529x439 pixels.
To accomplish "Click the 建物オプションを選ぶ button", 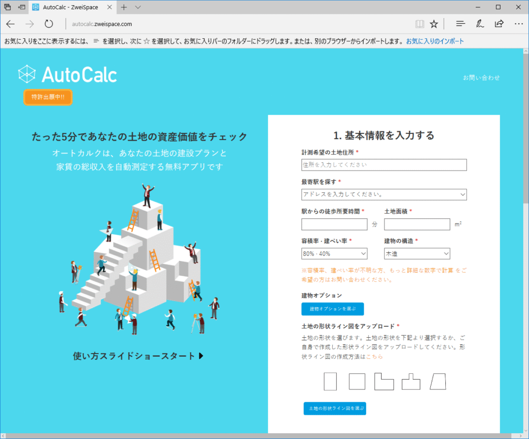I will point(333,309).
